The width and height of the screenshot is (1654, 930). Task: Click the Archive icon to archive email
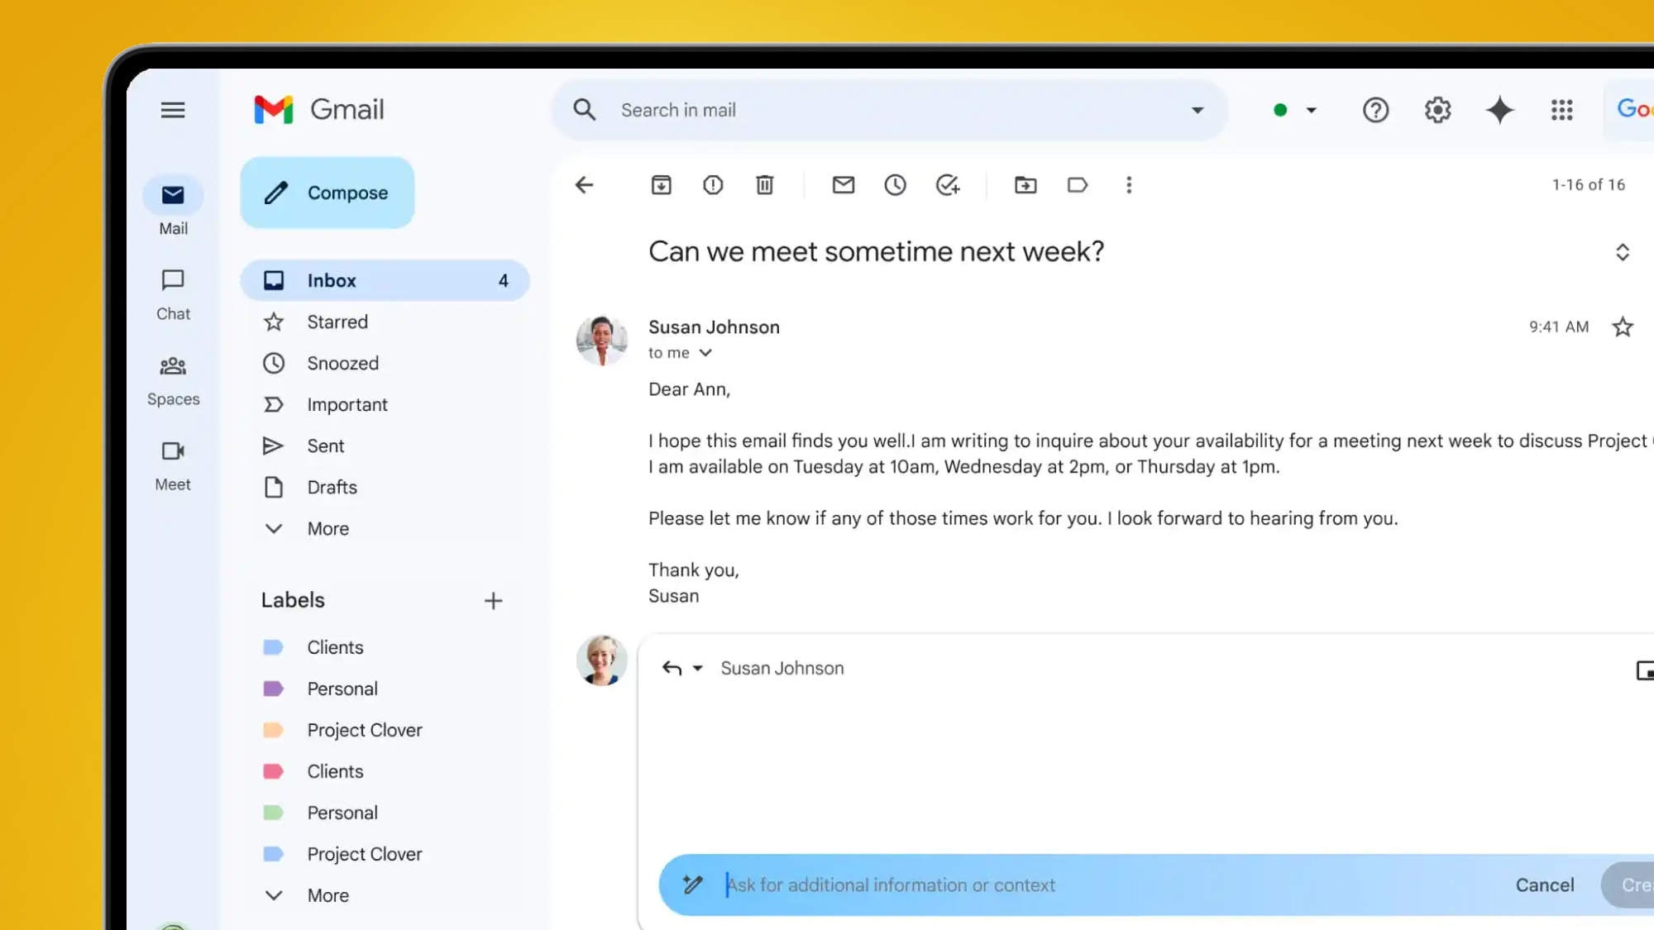[661, 185]
